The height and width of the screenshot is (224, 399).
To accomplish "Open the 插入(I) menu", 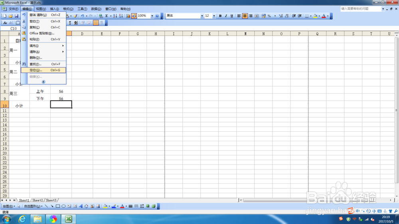I will pos(54,9).
